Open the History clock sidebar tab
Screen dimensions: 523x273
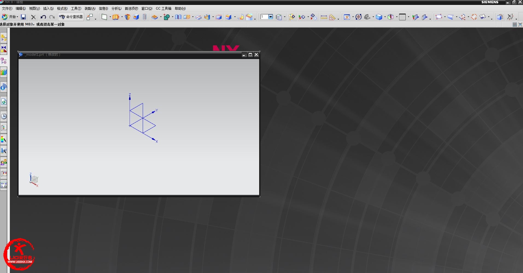[x=4, y=116]
